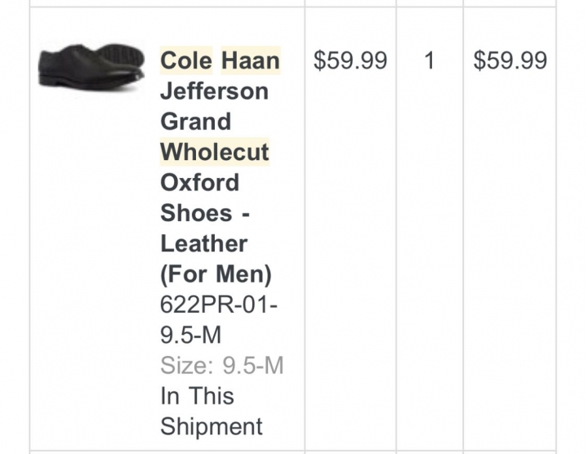Click the word Leather in title
Screen dimensions: 588x454
click(203, 243)
